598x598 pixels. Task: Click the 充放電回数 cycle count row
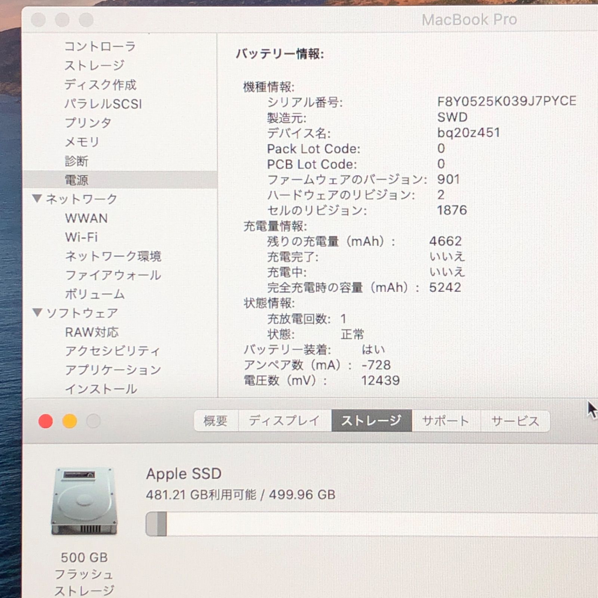[307, 319]
